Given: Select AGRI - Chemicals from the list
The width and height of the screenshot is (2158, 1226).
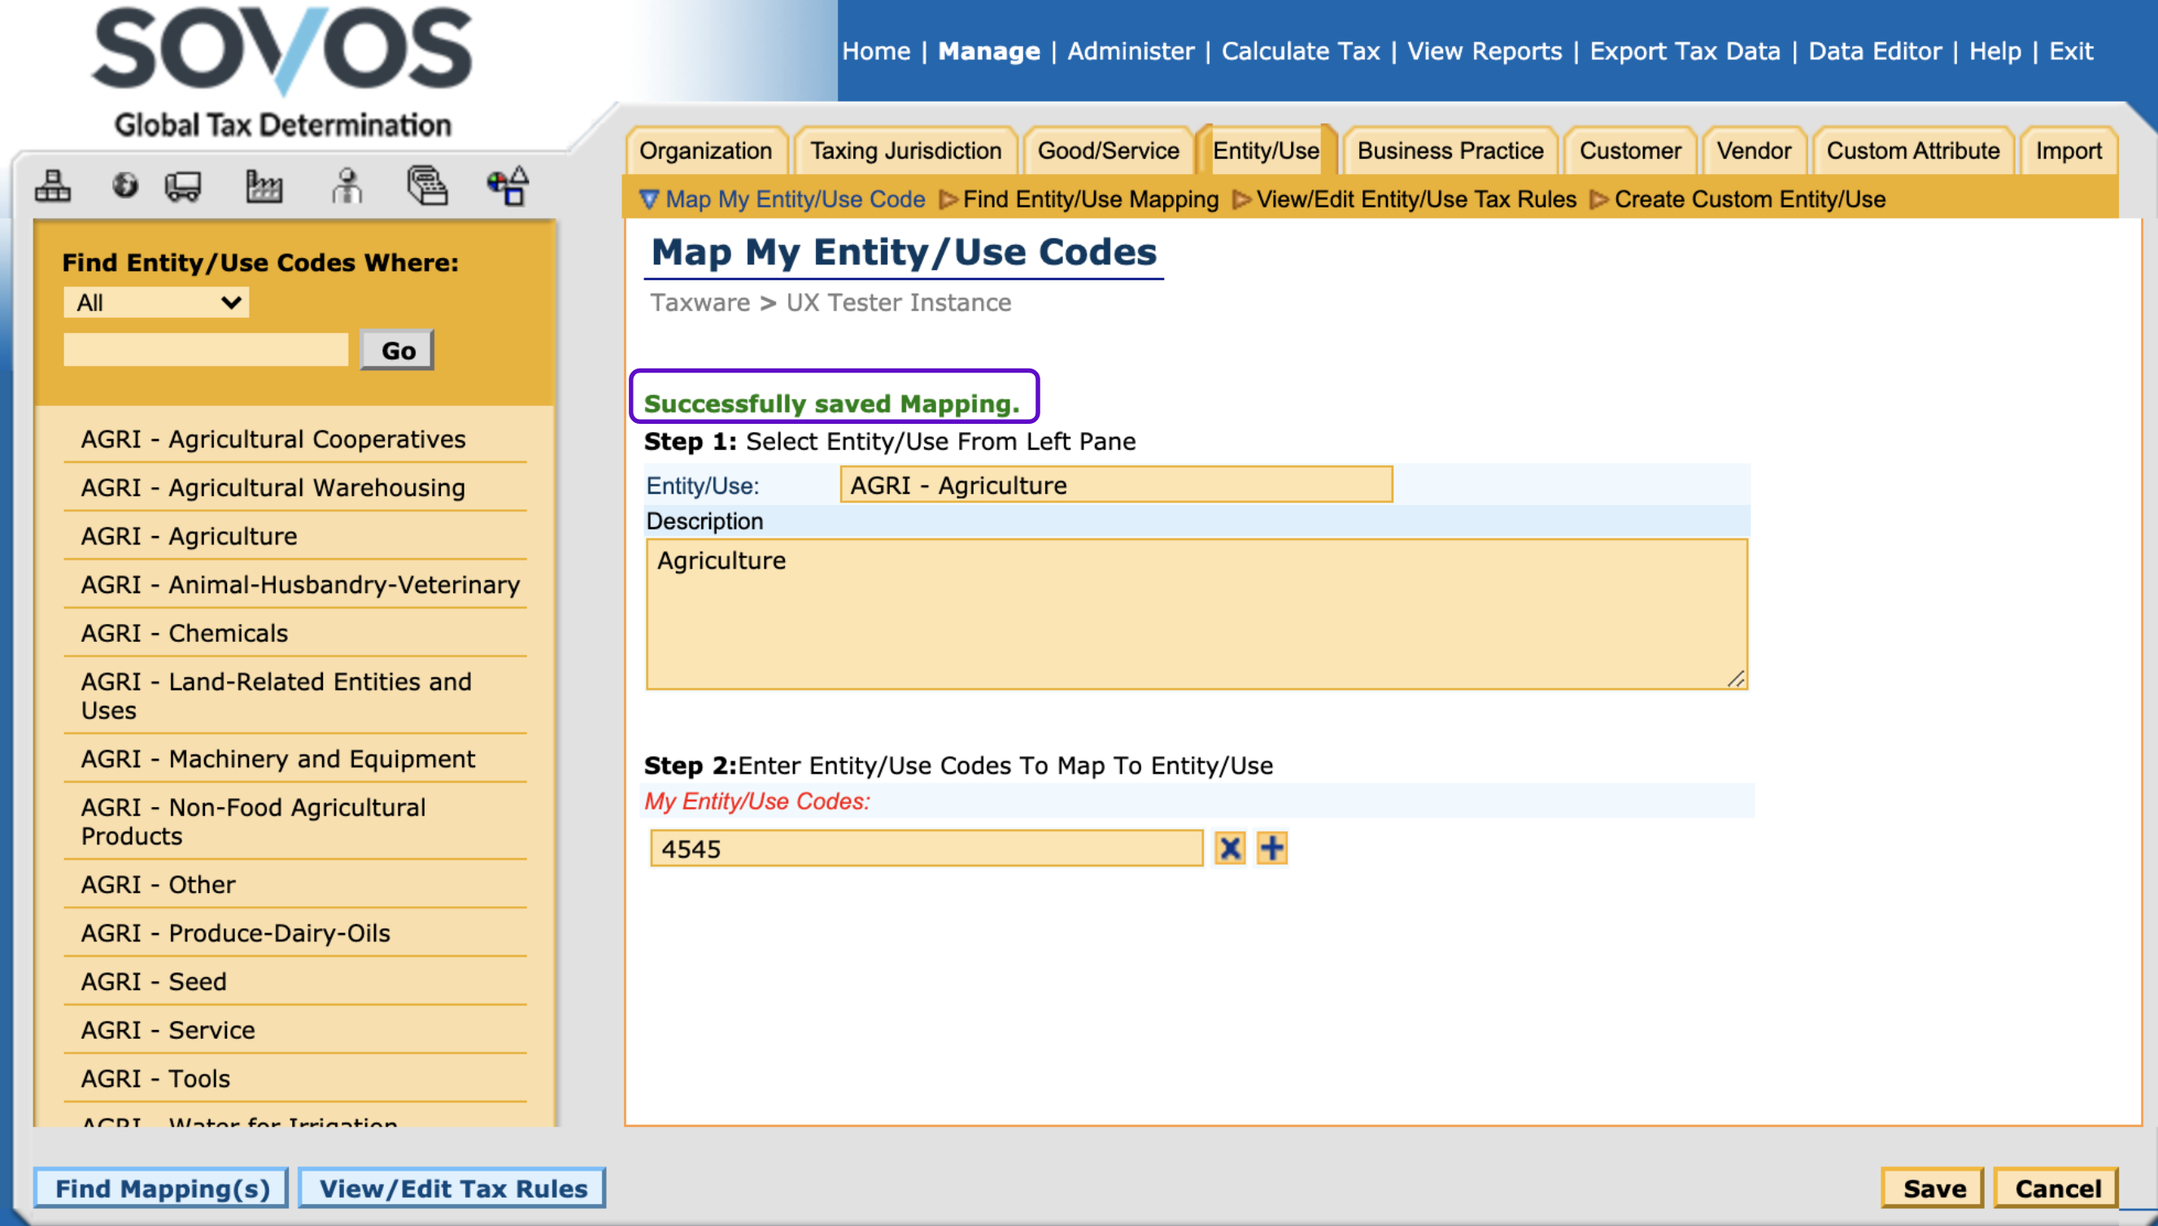Looking at the screenshot, I should (x=185, y=632).
